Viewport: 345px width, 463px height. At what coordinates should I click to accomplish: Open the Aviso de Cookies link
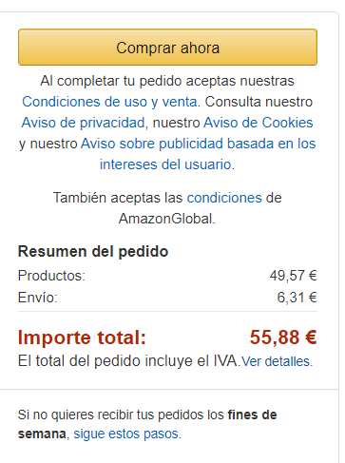coord(258,123)
